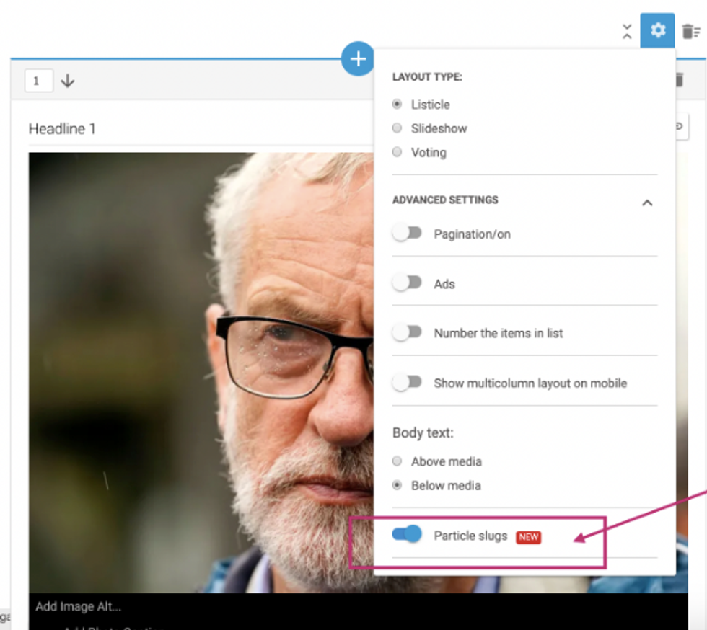This screenshot has height=630, width=707.
Task: Select the Slideshow layout type
Action: click(x=397, y=128)
